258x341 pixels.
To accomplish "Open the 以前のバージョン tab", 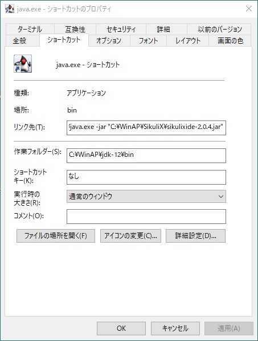I will click(220, 29).
